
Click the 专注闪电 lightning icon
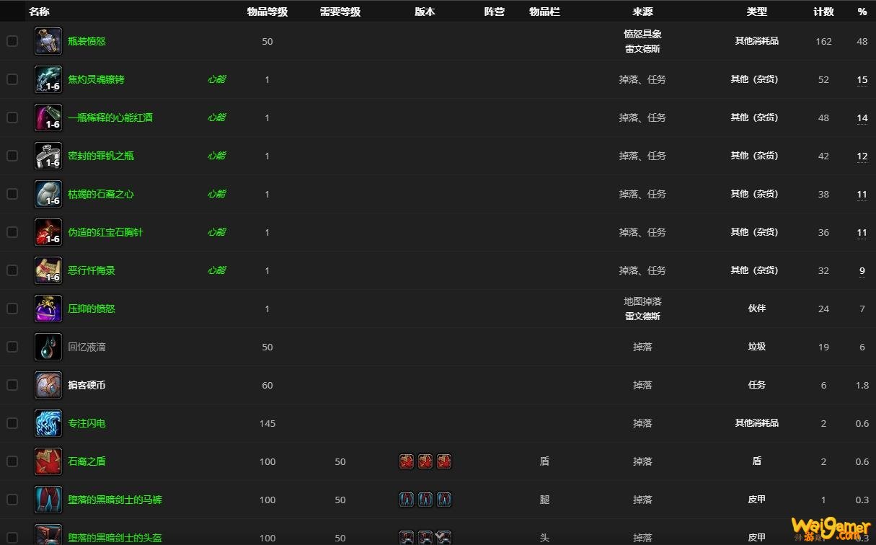[x=48, y=423]
